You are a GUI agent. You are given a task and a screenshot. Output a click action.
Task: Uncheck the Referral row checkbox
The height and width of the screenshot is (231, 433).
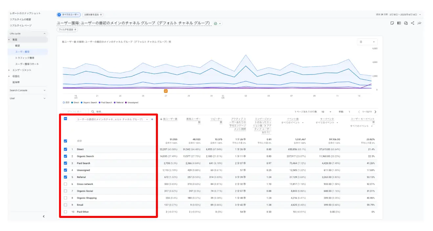(x=65, y=177)
